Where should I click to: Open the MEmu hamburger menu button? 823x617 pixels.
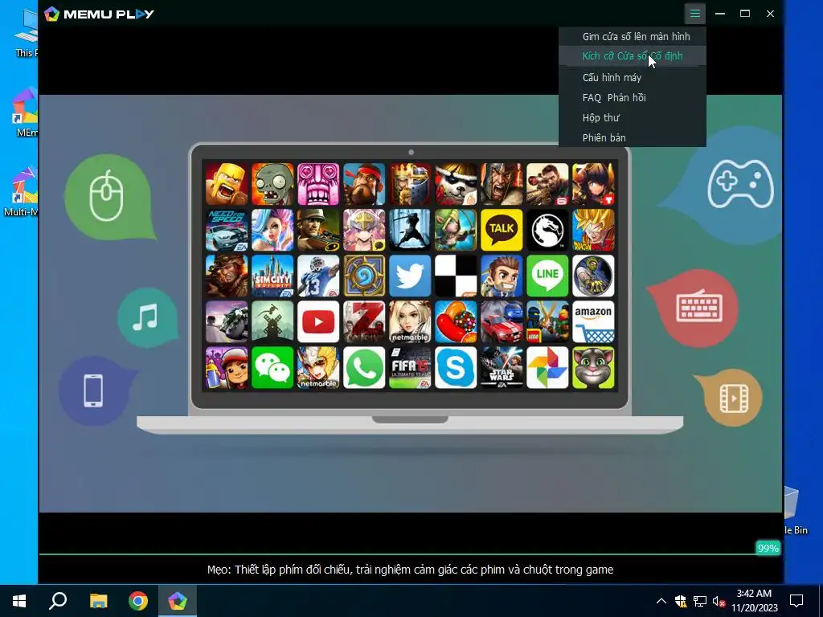(694, 14)
